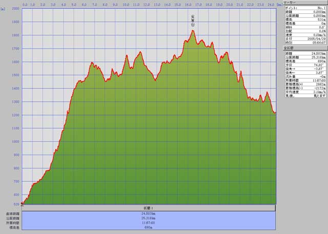Click the 2000 label on elevation axis
The width and height of the screenshot is (328, 234).
tap(15, 9)
